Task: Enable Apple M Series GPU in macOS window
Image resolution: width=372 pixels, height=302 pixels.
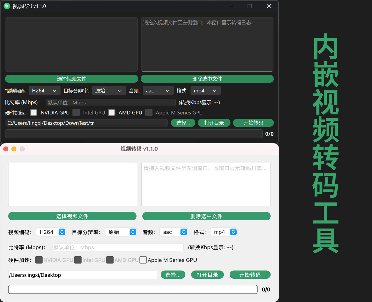Action: click(143, 260)
